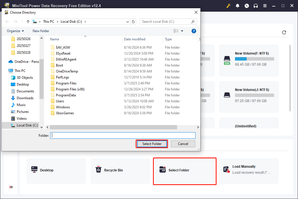Expand the chevron after This PC in path

[x=57, y=22]
